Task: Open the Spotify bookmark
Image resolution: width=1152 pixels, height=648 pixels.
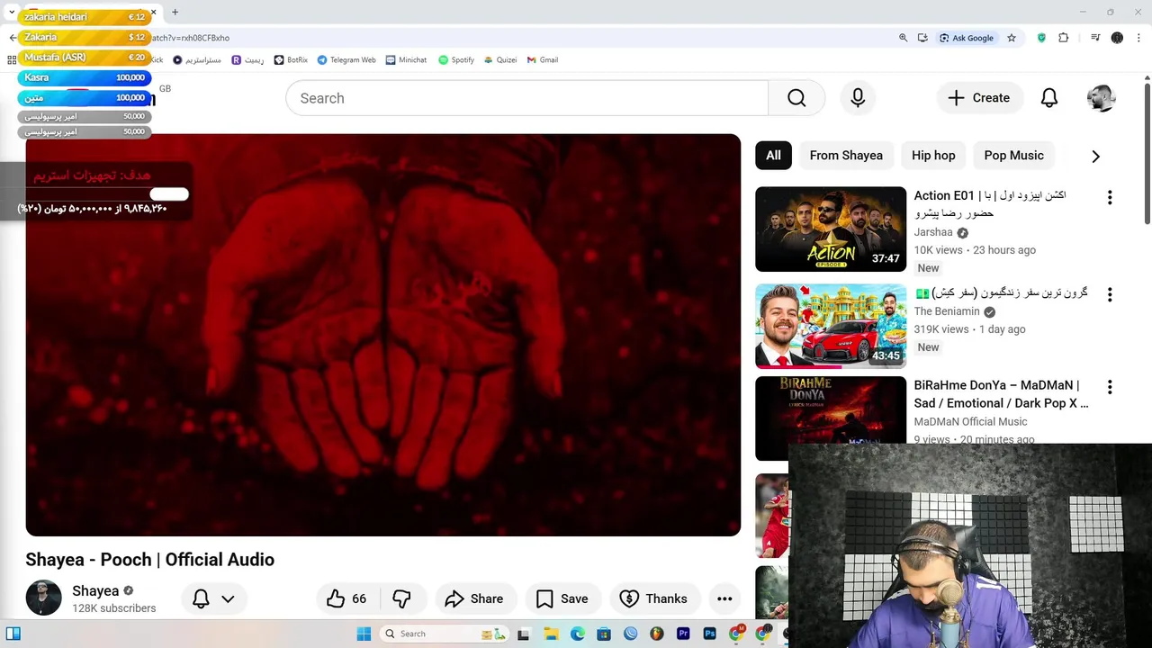Action: pyautogui.click(x=455, y=59)
